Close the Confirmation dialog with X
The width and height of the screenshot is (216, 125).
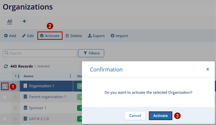click(208, 69)
